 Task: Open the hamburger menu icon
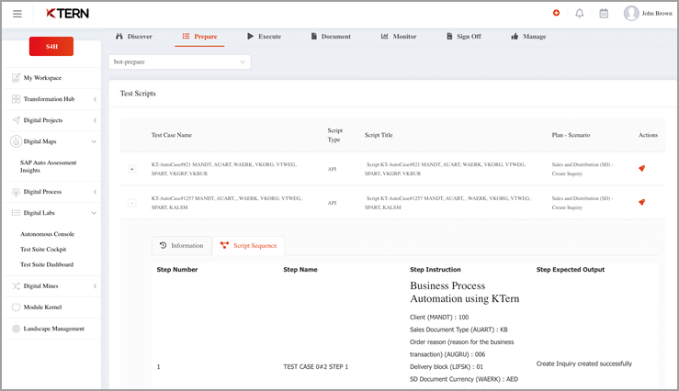pyautogui.click(x=17, y=14)
